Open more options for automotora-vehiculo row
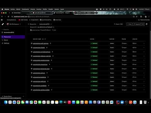The width and height of the screenshot is (151, 113). click(144, 81)
